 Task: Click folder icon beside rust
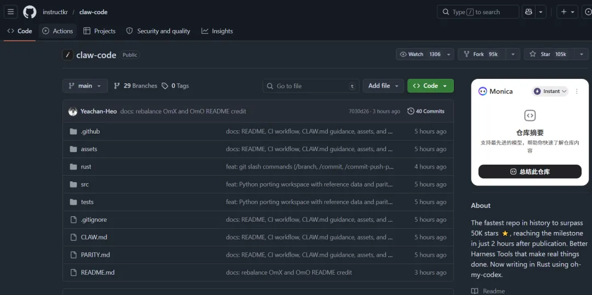(73, 167)
